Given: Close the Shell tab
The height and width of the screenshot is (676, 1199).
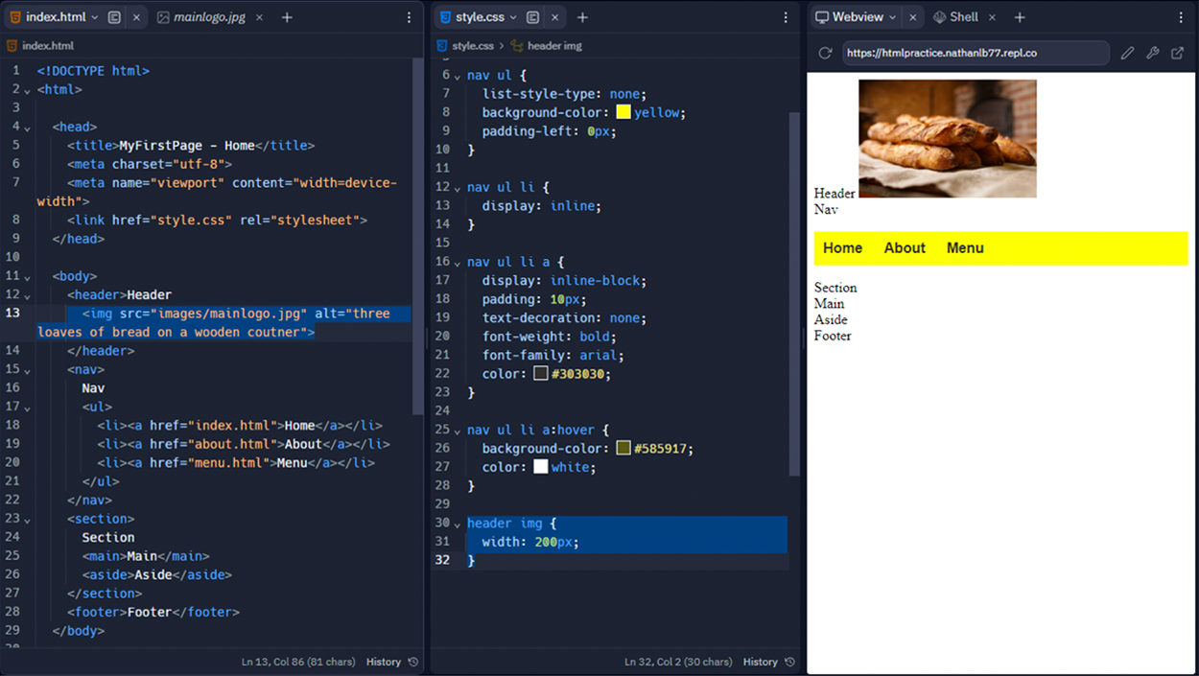Looking at the screenshot, I should coord(992,17).
